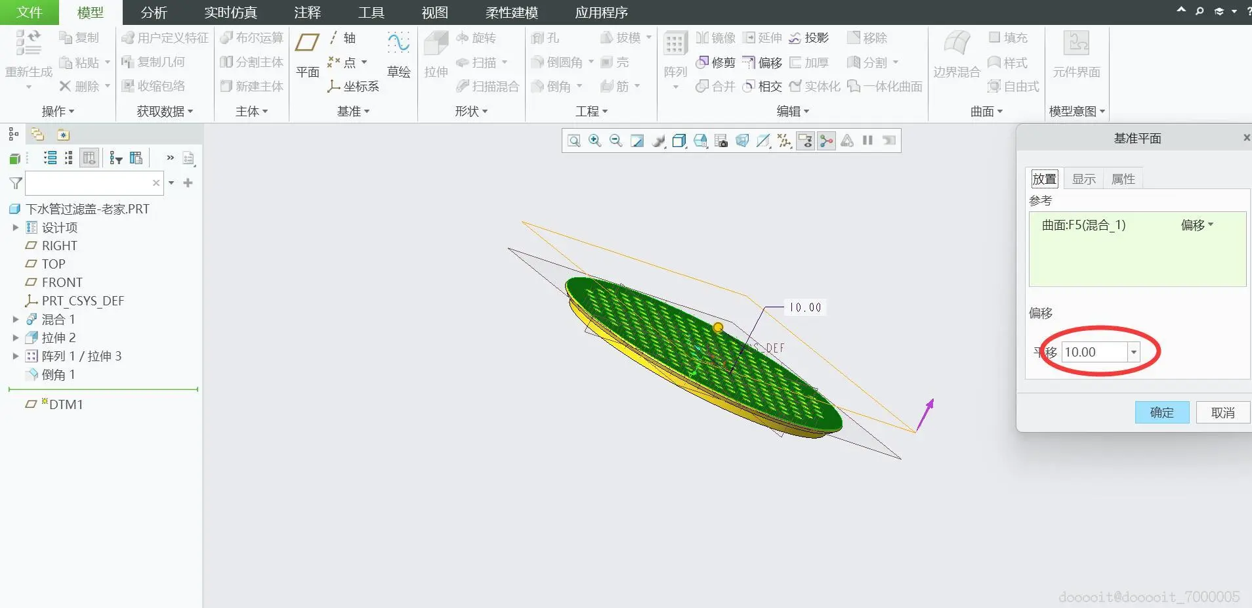The width and height of the screenshot is (1252, 608).
Task: Click the Pattern (阵列) ribbon button
Action: 675,55
